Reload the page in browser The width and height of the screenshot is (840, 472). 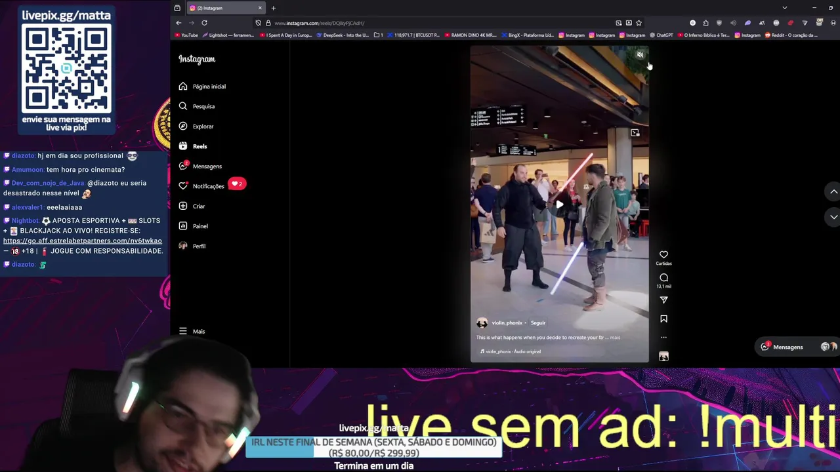pyautogui.click(x=204, y=23)
